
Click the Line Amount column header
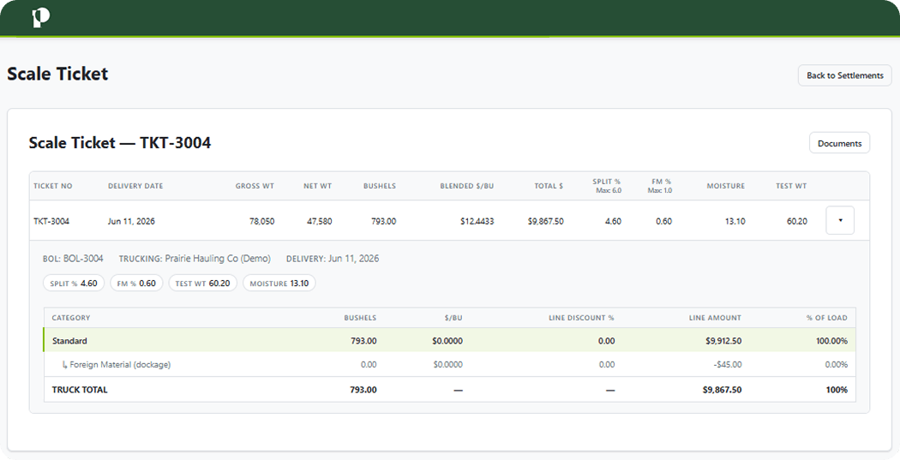[715, 318]
